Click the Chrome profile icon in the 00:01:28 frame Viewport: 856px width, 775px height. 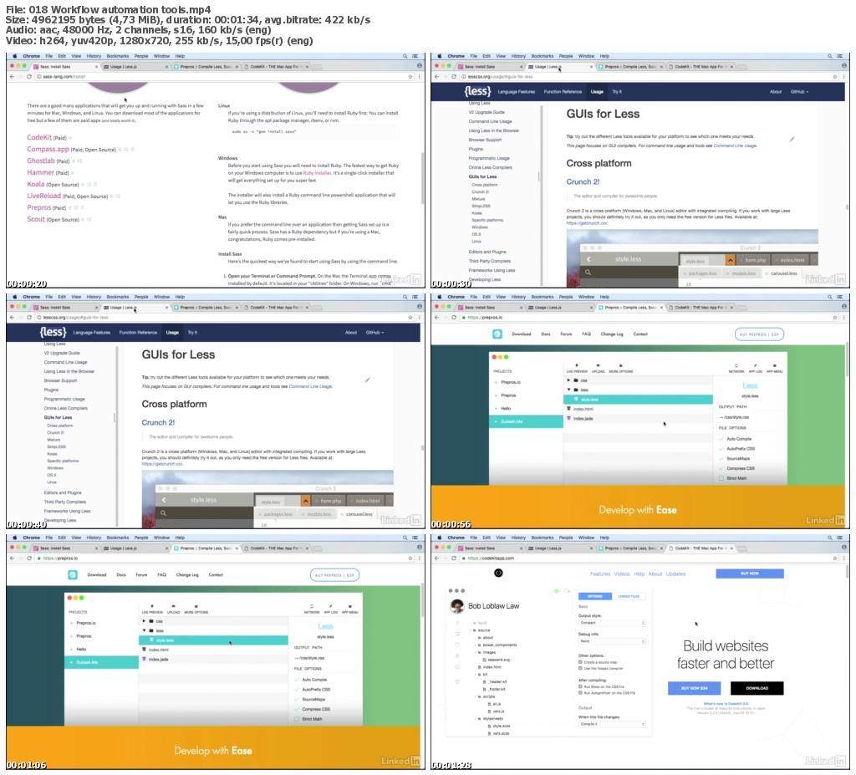[x=844, y=548]
